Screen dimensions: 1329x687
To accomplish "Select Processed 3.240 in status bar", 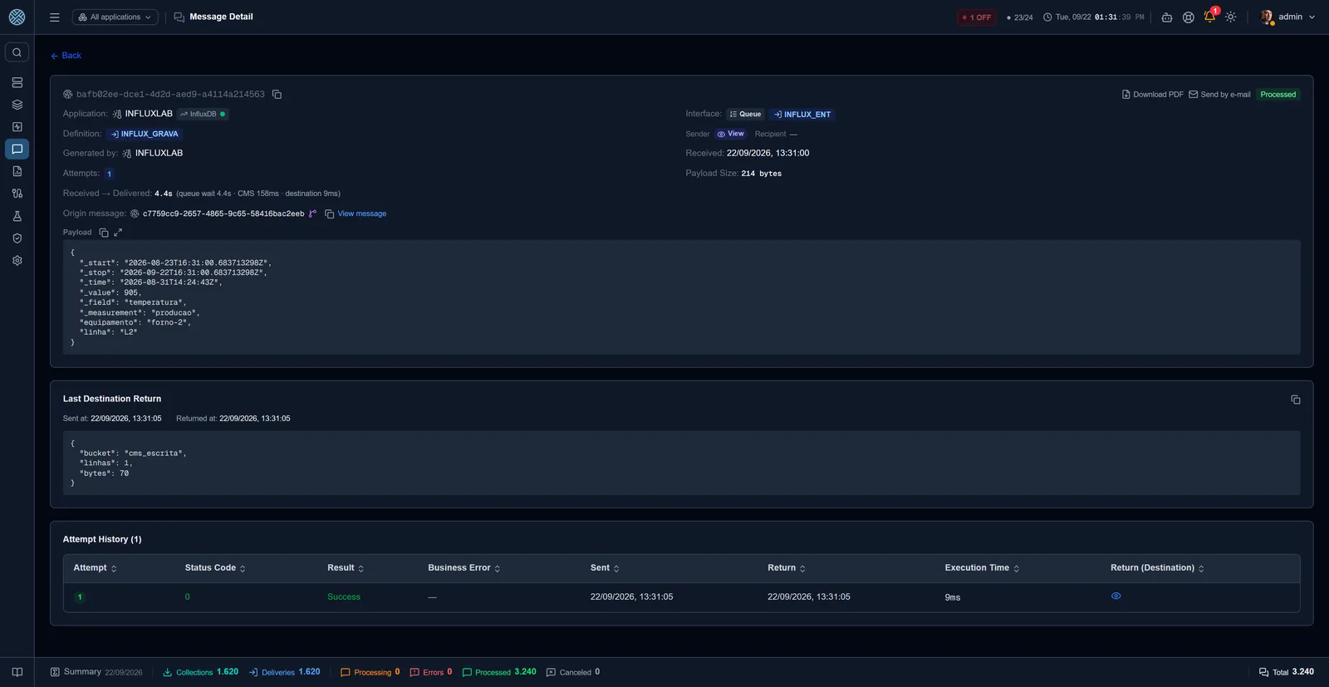I will pyautogui.click(x=499, y=672).
